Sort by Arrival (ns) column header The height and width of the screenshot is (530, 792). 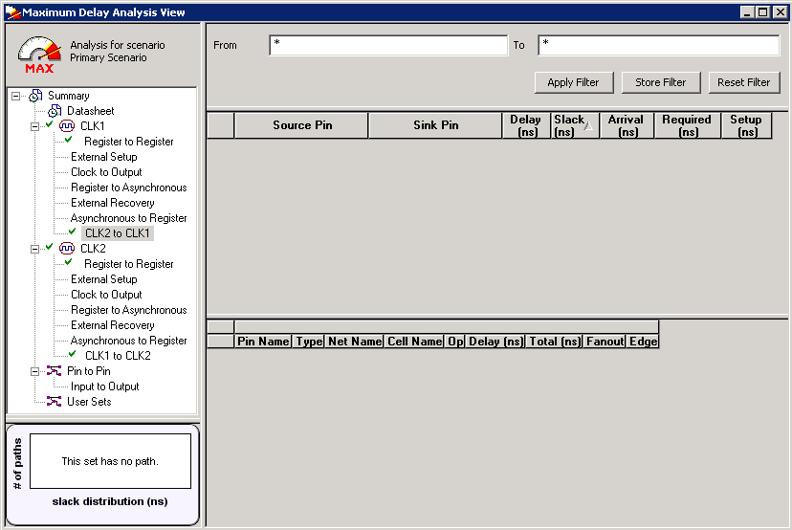point(627,125)
